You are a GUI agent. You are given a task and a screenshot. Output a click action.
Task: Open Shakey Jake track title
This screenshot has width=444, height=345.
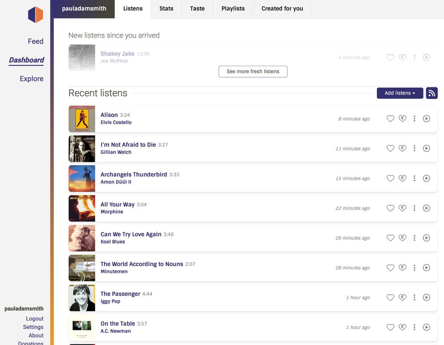point(117,54)
